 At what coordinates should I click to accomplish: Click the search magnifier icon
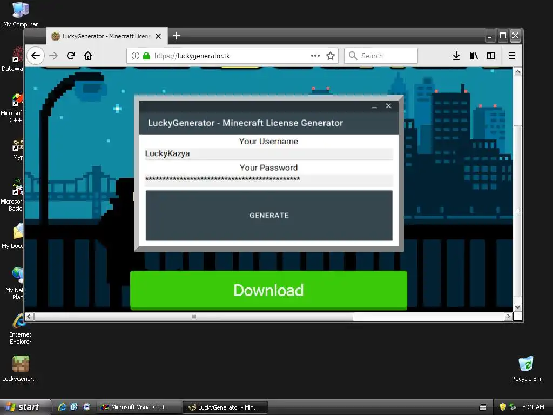click(353, 56)
